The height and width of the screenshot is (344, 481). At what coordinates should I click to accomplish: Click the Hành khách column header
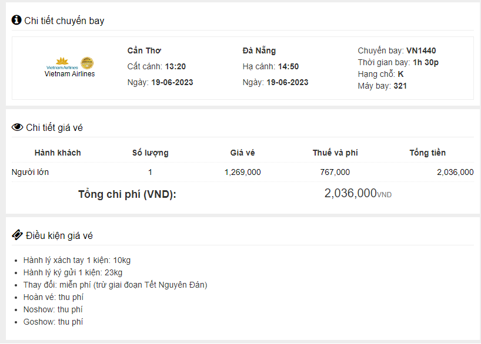[58, 153]
